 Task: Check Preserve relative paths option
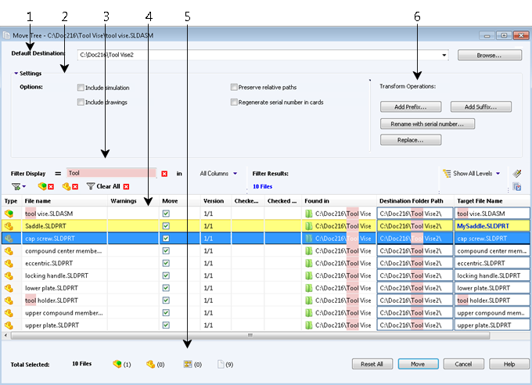[x=234, y=88]
